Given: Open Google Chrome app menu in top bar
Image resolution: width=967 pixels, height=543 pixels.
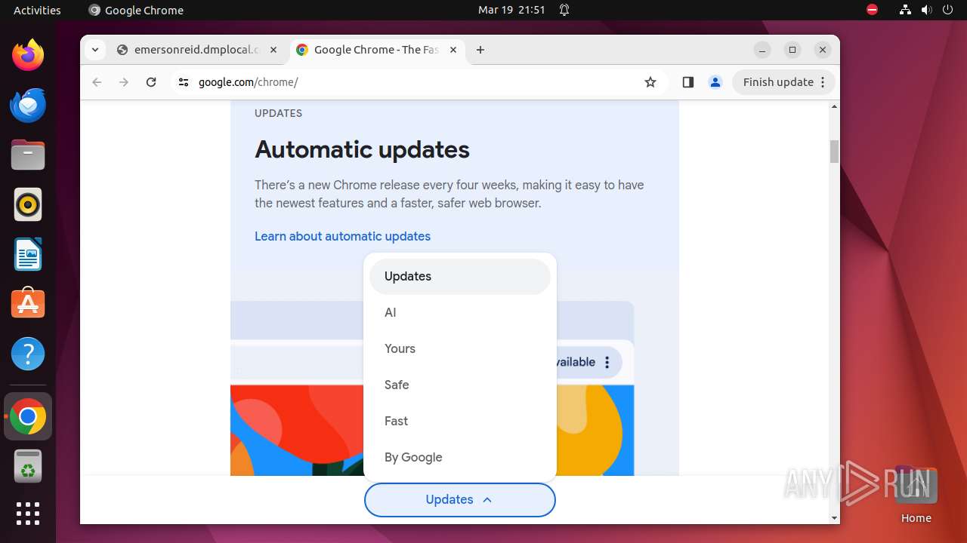Looking at the screenshot, I should [136, 10].
